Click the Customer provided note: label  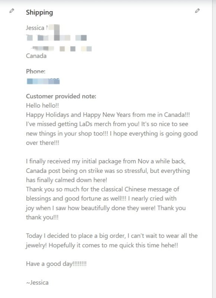click(x=61, y=96)
